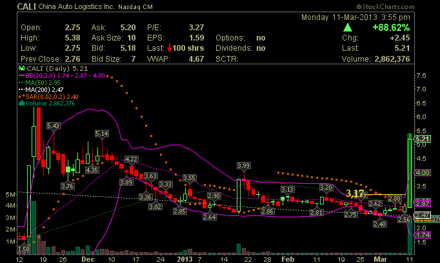440x263 pixels.
Task: Select the Bid price 5.18
Action: pyautogui.click(x=128, y=48)
